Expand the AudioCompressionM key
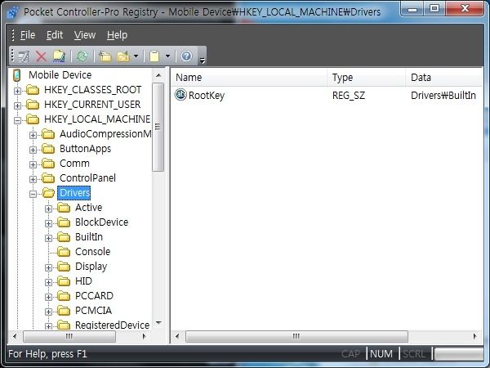This screenshot has height=368, width=490. (x=33, y=135)
